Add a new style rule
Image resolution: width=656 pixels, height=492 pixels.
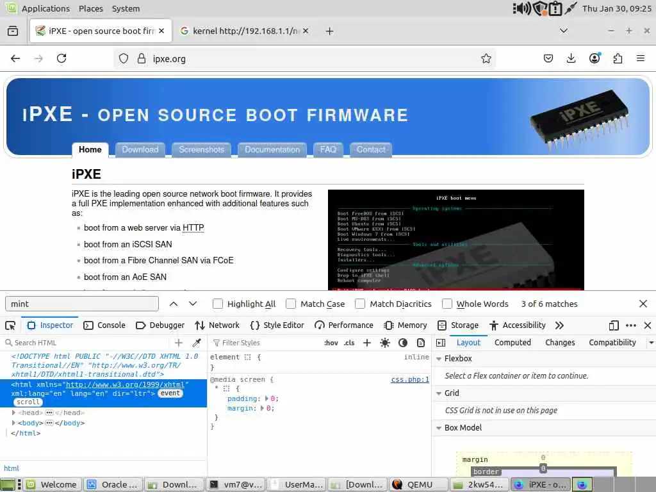tap(367, 343)
